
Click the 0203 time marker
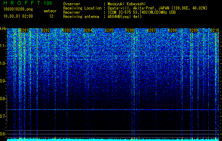click(67, 30)
